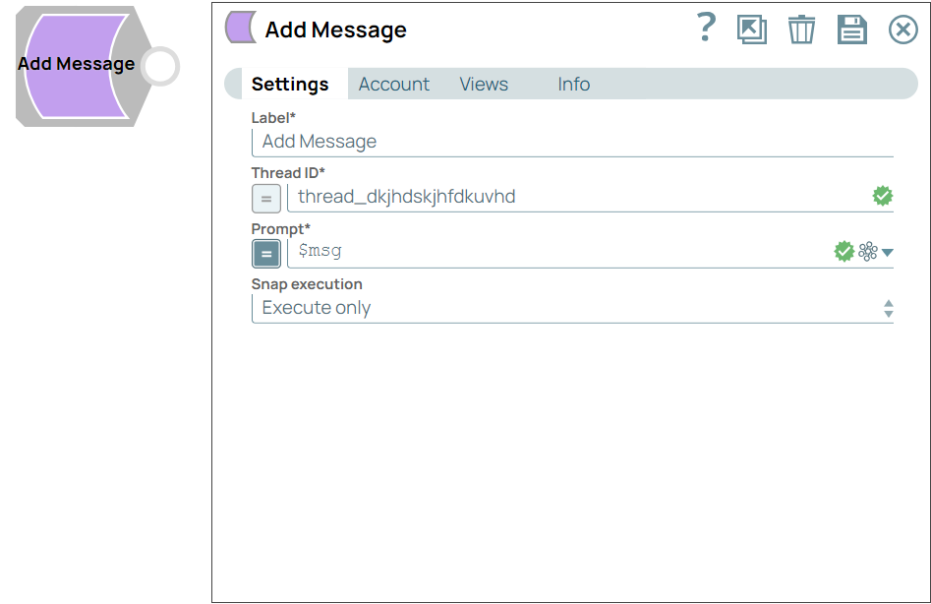The image size is (931, 604).
Task: Toggle expression mode for Prompt
Action: tap(265, 253)
